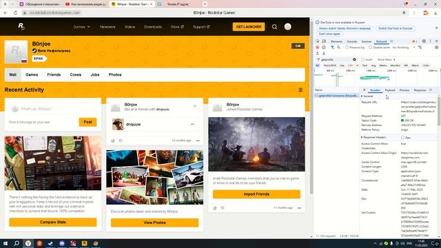The width and height of the screenshot is (441, 248).
Task: Open the site search magnifier icon
Action: (x=274, y=27)
